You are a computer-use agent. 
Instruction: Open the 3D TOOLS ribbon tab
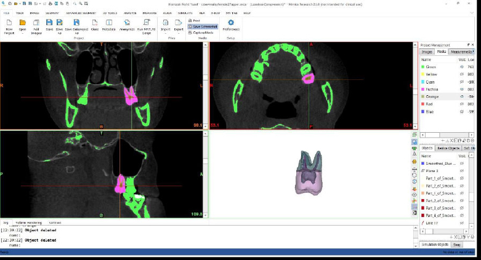coord(110,13)
